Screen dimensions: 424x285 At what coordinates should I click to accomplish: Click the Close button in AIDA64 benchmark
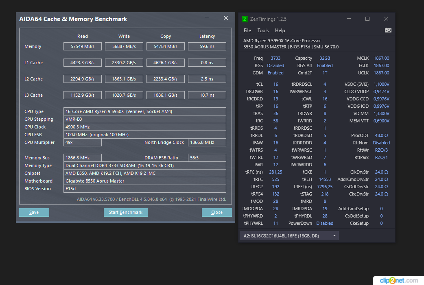point(216,212)
